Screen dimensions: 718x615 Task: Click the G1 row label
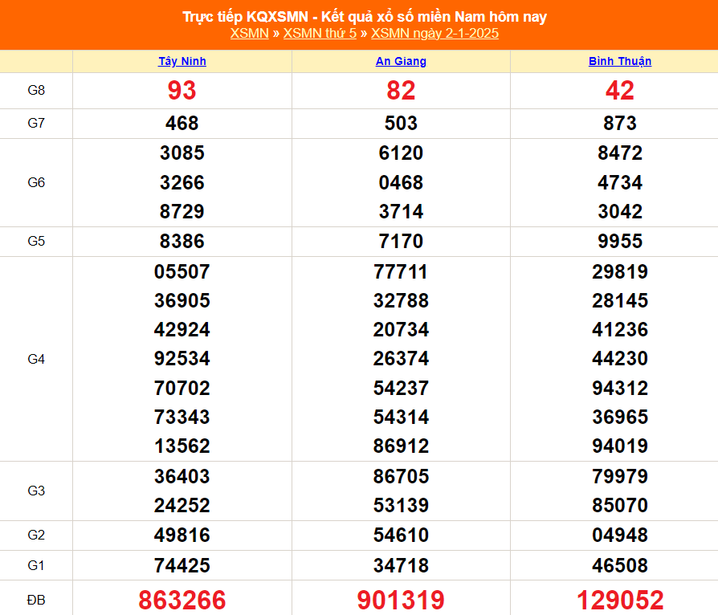click(x=36, y=565)
